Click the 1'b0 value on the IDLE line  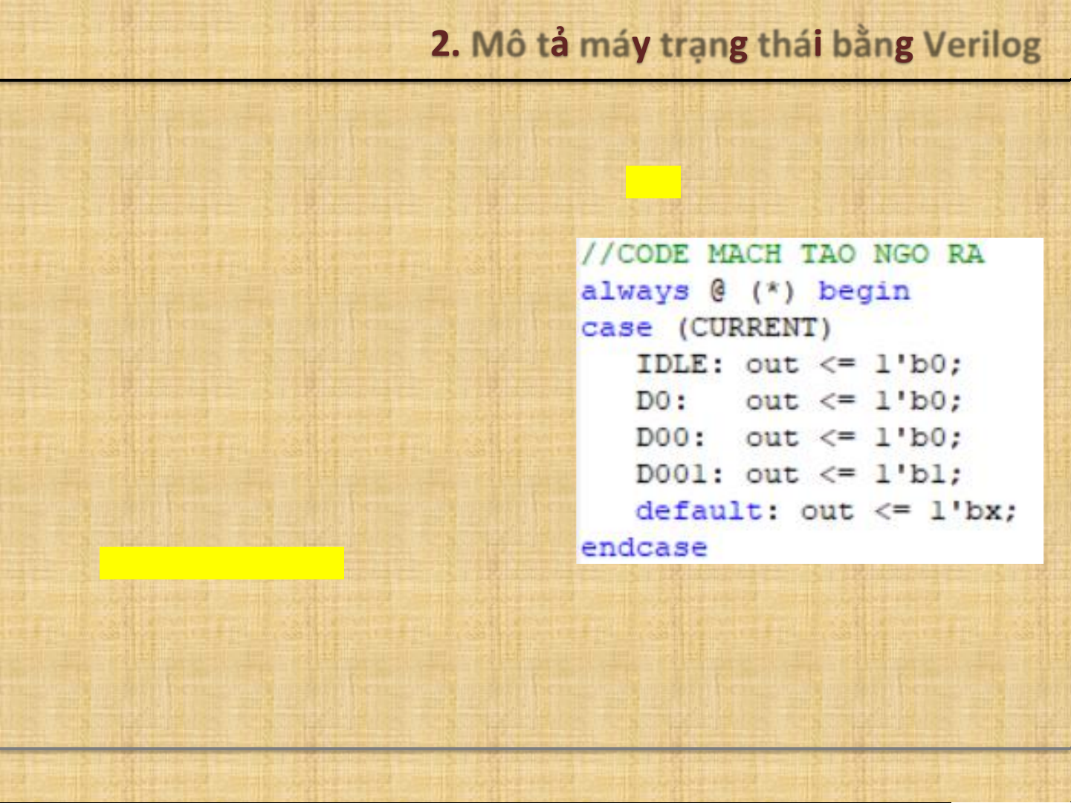coord(918,364)
